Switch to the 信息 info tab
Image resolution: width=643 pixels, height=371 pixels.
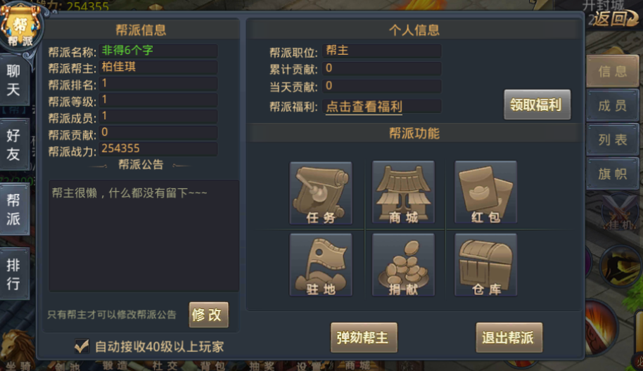(x=613, y=71)
